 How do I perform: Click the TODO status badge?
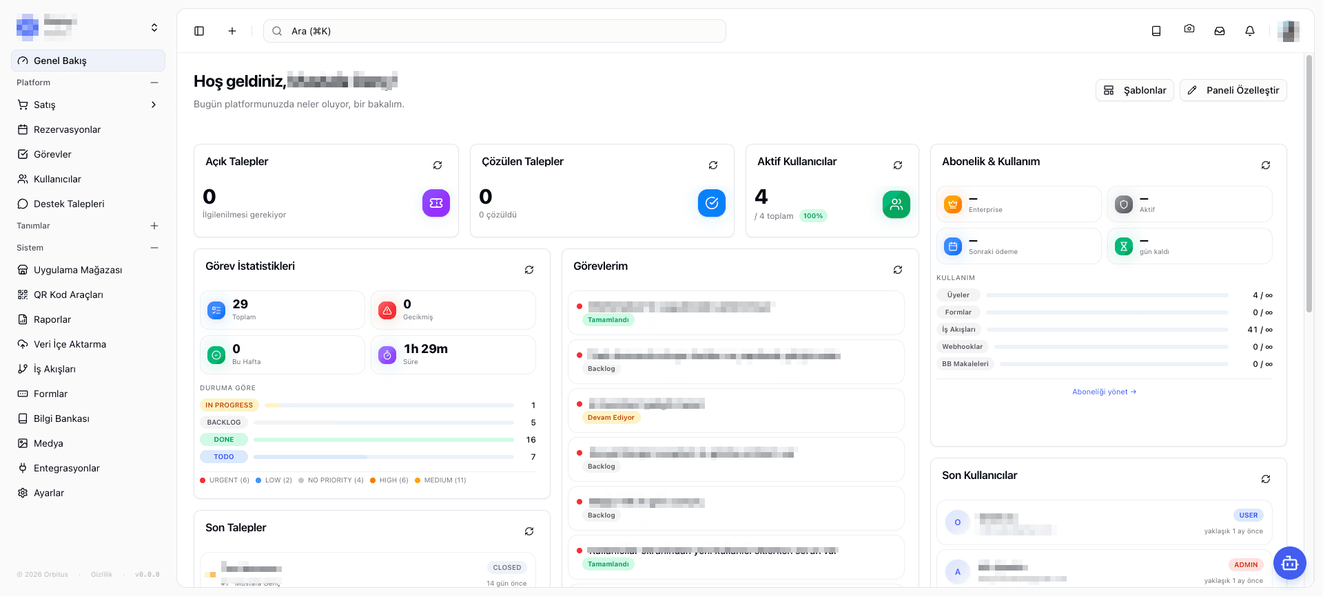click(x=224, y=457)
